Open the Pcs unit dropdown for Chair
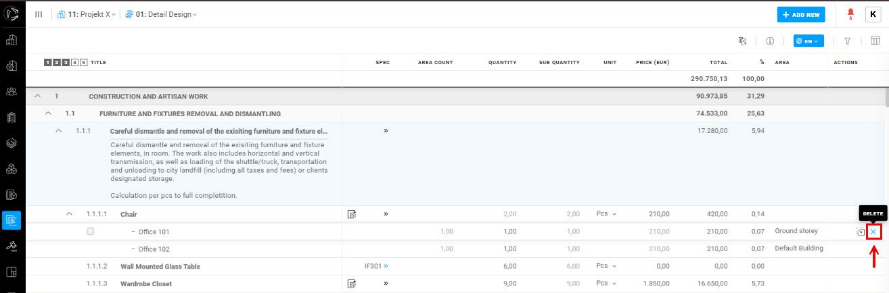 click(606, 214)
